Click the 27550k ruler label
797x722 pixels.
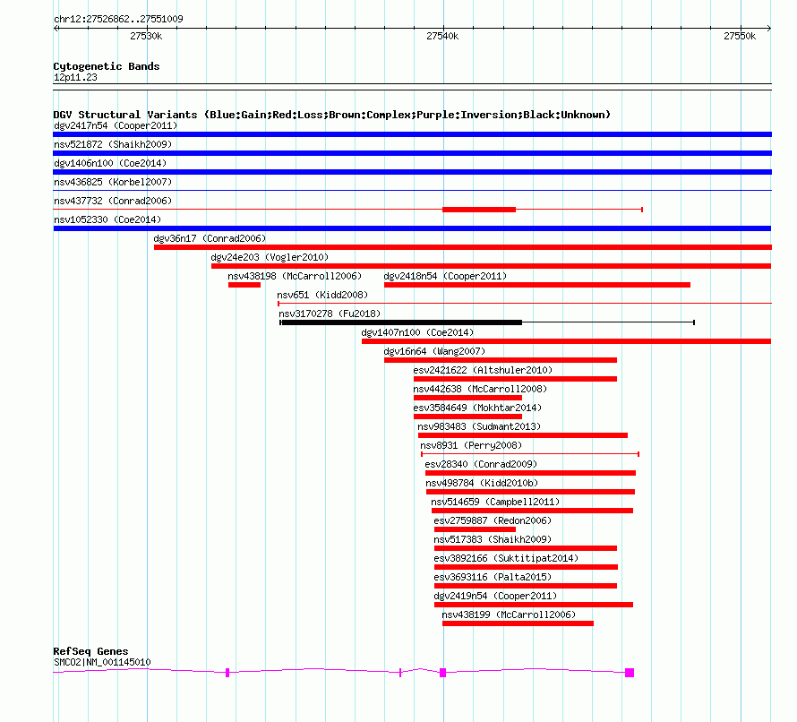click(x=740, y=36)
